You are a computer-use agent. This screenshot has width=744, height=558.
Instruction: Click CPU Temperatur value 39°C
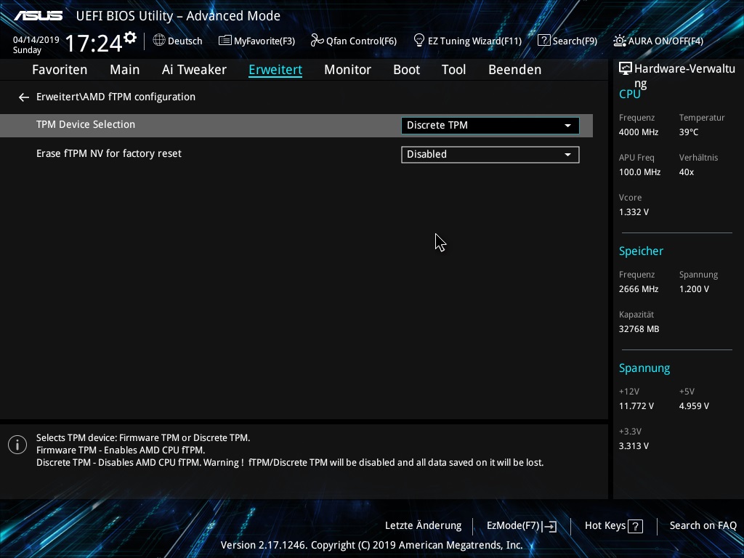click(689, 132)
